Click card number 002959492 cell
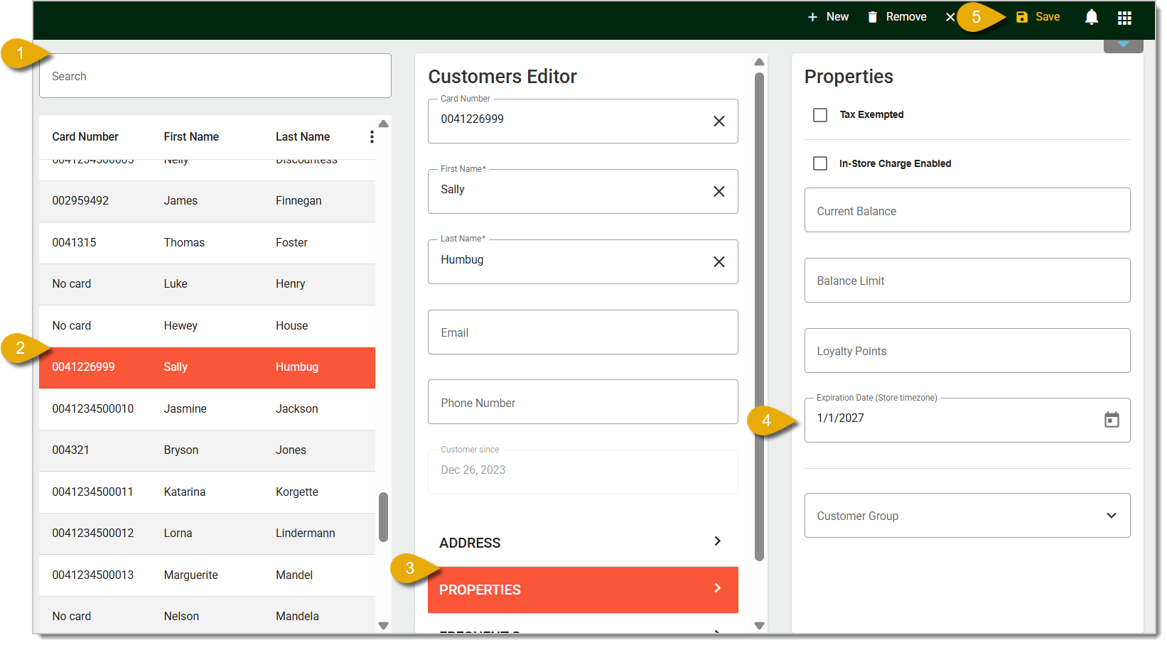The width and height of the screenshot is (1167, 645). pos(80,201)
